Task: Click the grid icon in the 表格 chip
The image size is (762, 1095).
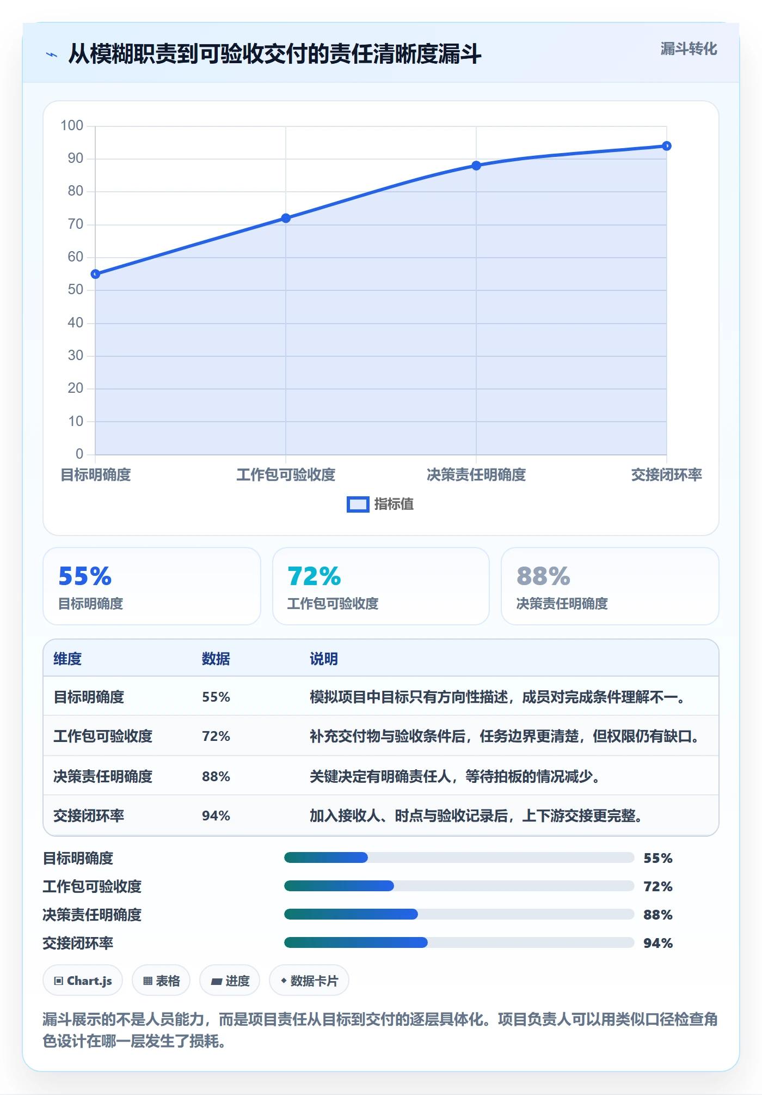Action: pos(148,981)
